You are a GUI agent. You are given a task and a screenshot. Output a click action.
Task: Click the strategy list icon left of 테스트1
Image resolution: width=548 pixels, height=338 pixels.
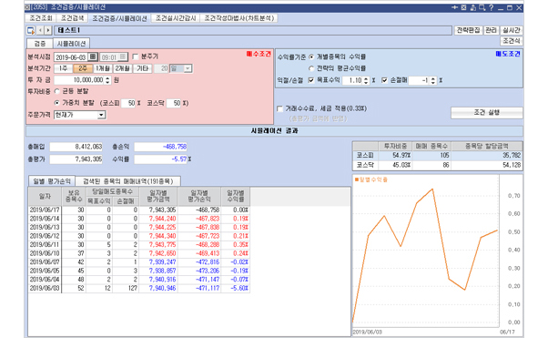(31, 30)
